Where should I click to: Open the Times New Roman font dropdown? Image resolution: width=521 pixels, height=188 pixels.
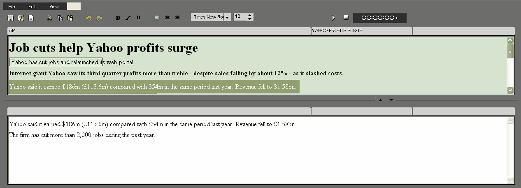coord(227,17)
